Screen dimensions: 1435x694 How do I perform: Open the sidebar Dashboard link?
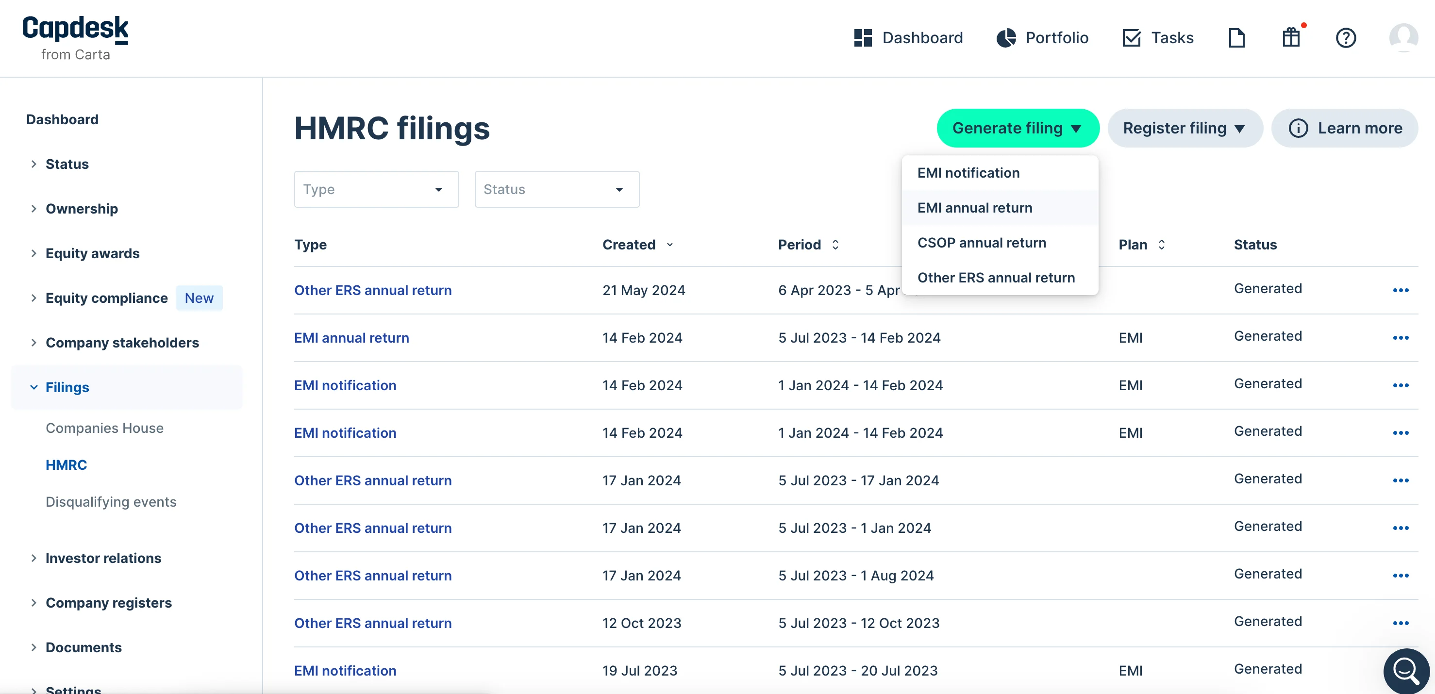[x=63, y=119]
